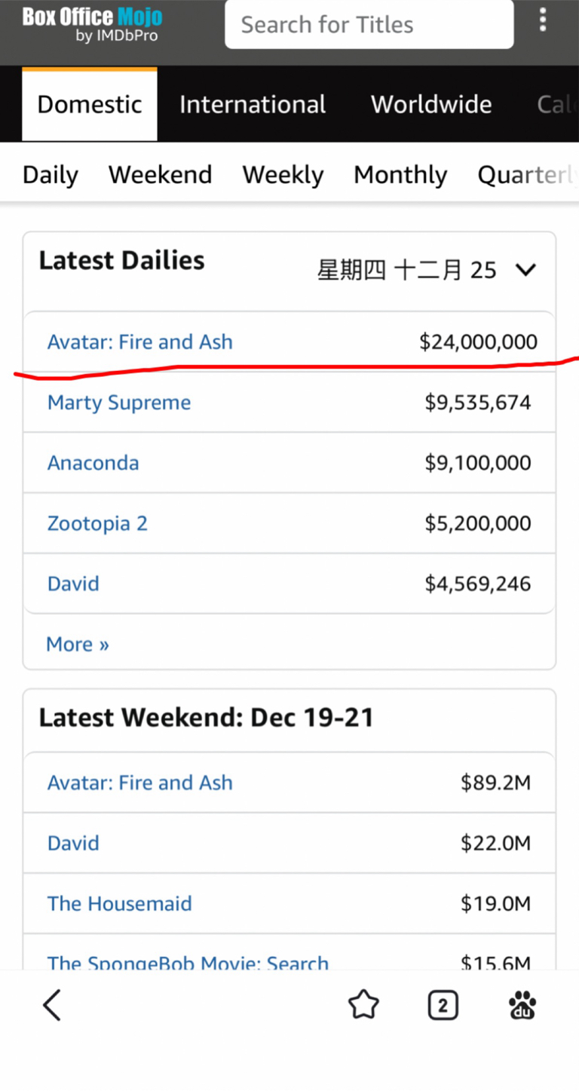Click the Anaconda title link
Screen dimensions: 579x1091
tap(93, 463)
